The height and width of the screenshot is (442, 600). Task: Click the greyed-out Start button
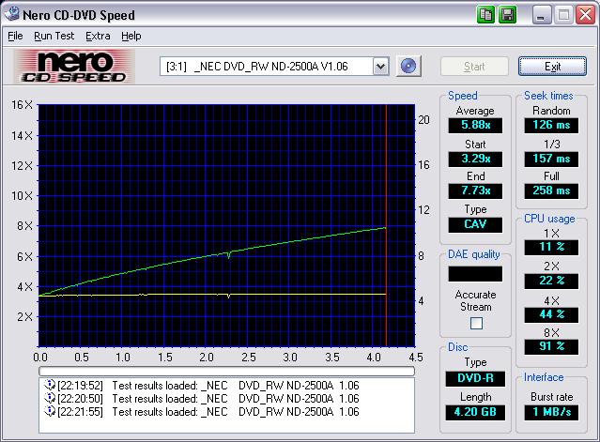(474, 67)
